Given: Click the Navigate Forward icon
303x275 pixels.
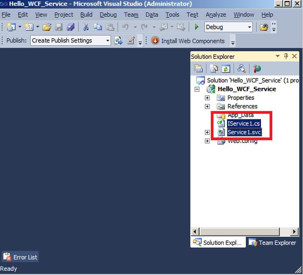Looking at the screenshot, I should (181, 27).
